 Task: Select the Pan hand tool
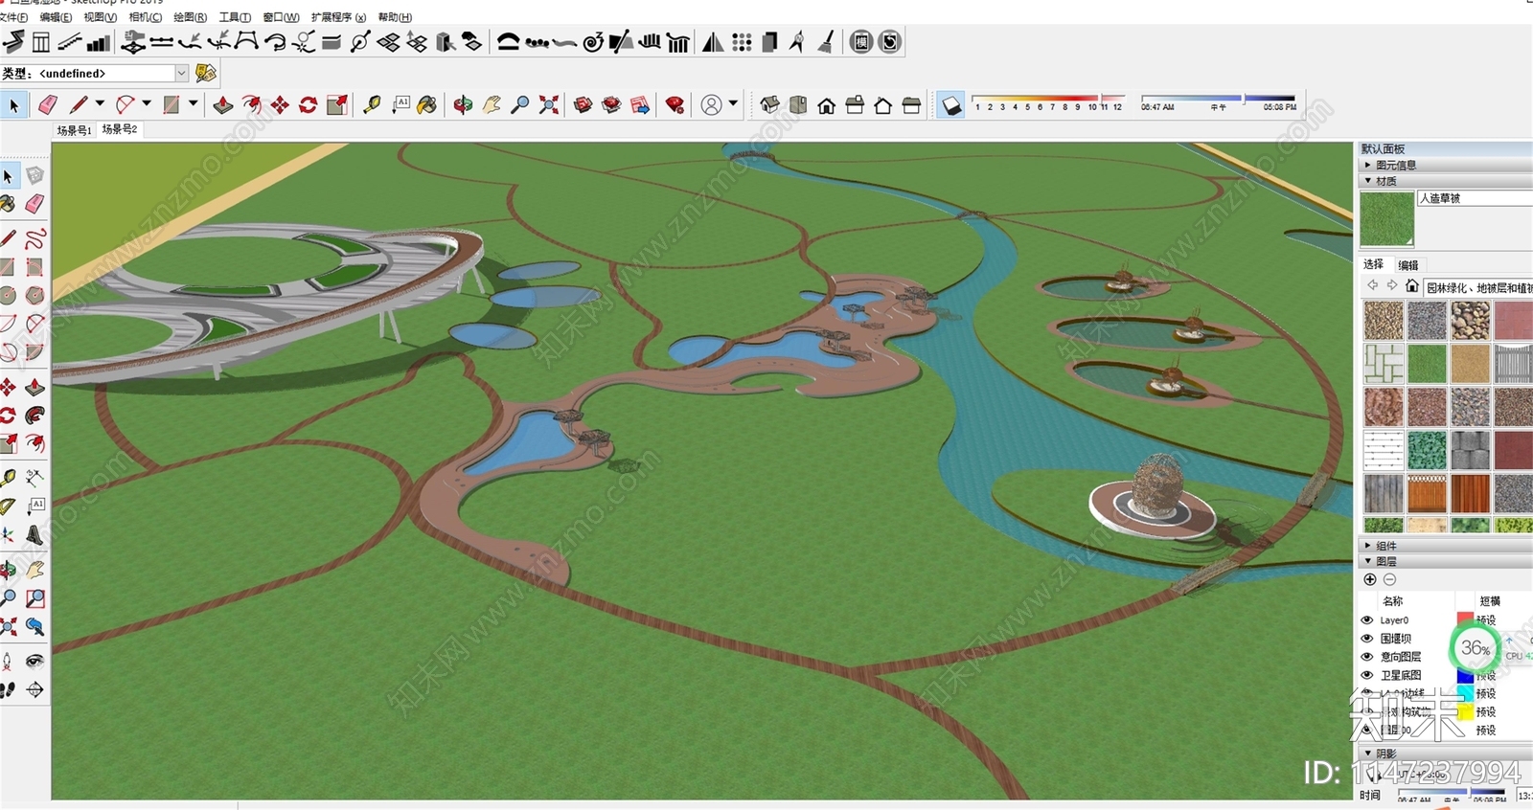tap(492, 105)
